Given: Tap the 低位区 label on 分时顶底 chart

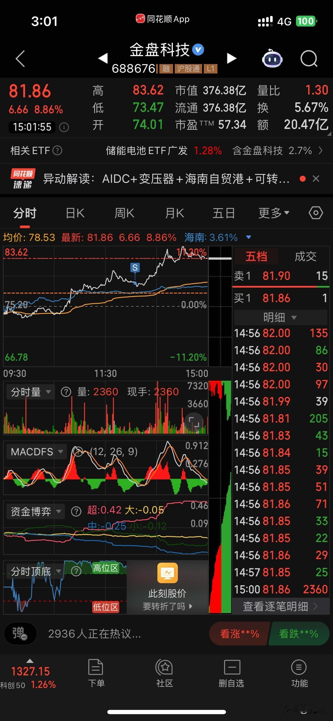Looking at the screenshot, I should [106, 607].
